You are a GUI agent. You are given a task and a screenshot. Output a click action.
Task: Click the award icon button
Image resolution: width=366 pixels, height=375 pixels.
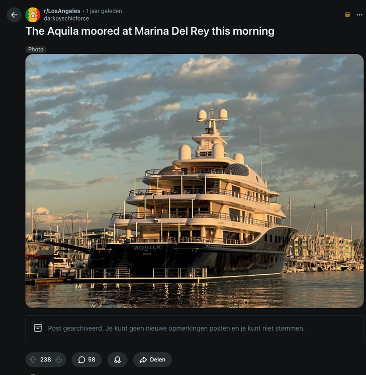click(x=117, y=359)
